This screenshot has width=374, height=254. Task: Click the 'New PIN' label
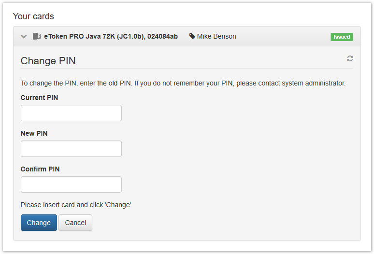pyautogui.click(x=34, y=133)
